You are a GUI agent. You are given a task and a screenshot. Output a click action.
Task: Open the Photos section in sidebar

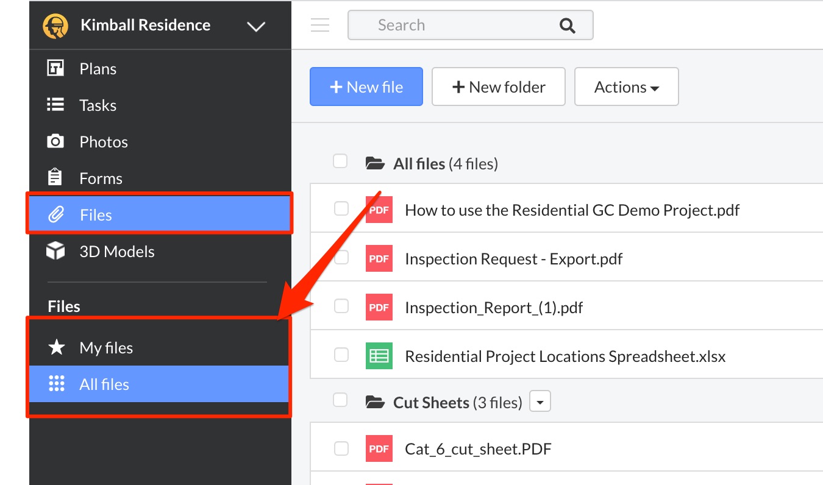pos(104,142)
